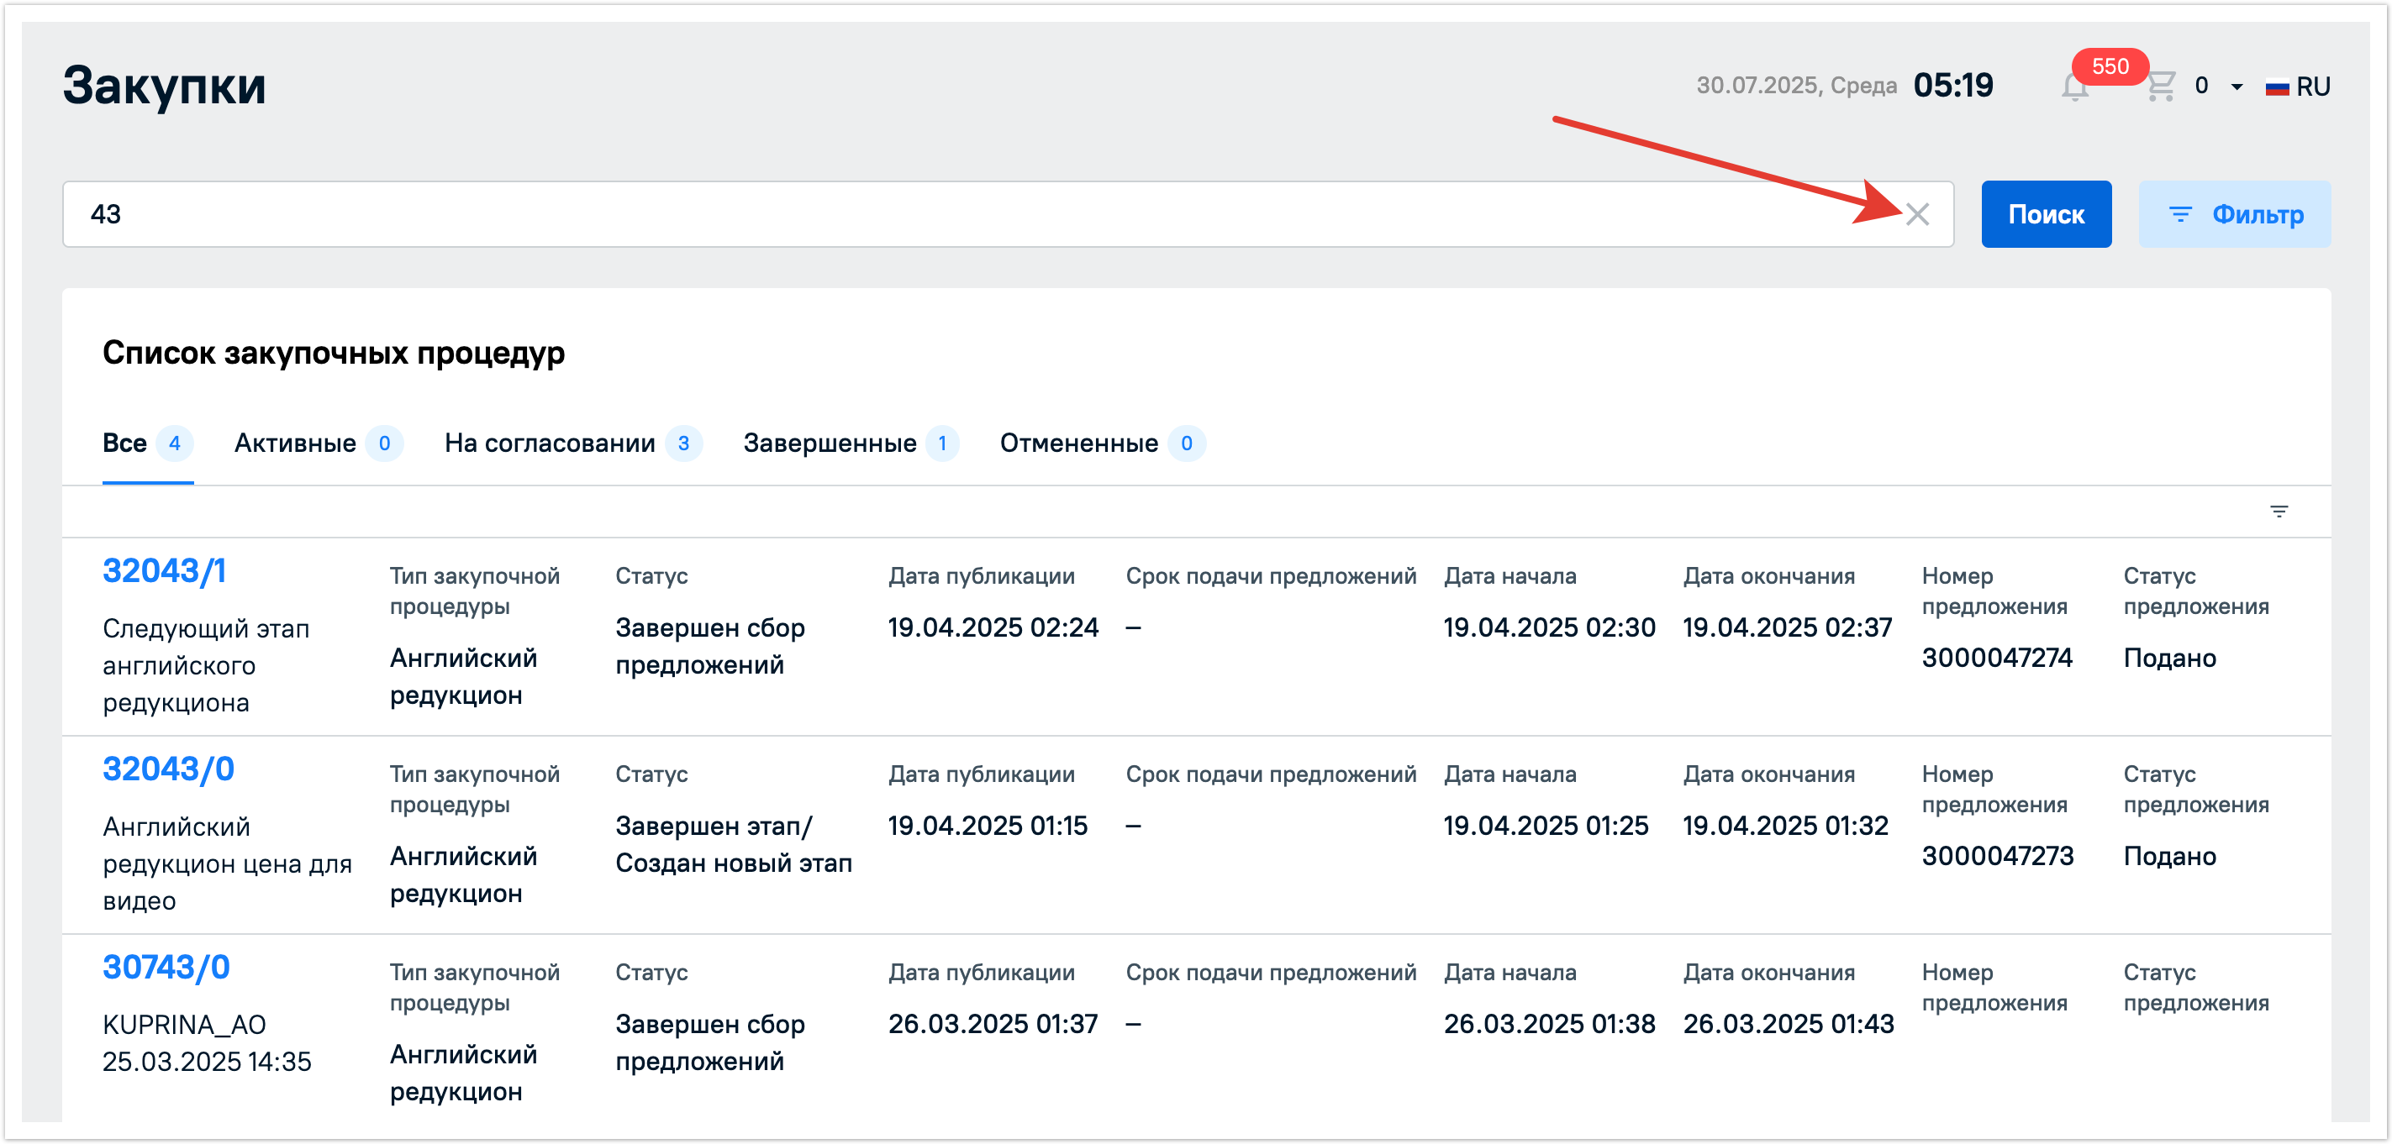The image size is (2392, 1144).
Task: Expand the dropdown arrow next to cart
Action: [x=2237, y=87]
